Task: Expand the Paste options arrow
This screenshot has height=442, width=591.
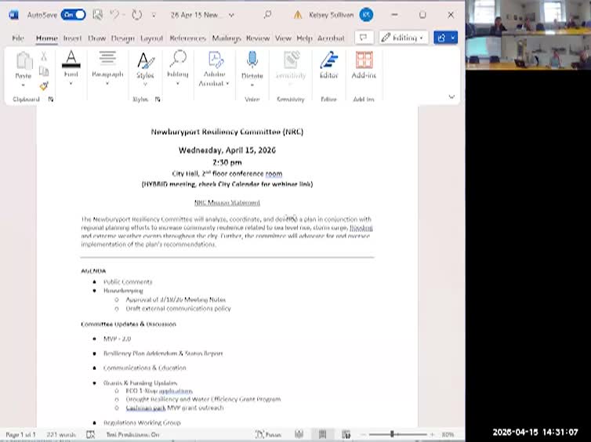Action: [24, 85]
